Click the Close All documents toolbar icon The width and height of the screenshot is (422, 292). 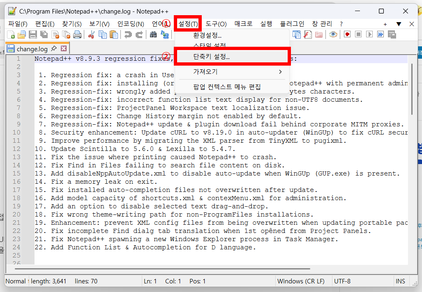(66, 34)
